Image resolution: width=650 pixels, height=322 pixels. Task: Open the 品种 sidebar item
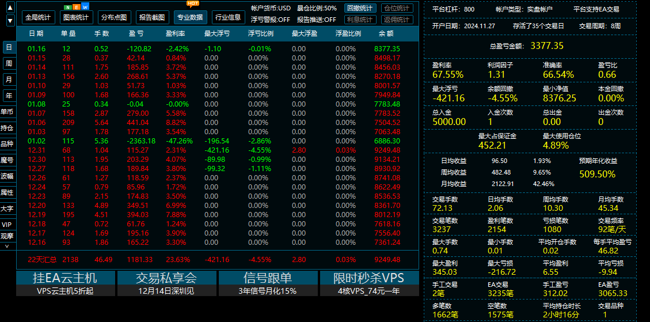pyautogui.click(x=7, y=144)
